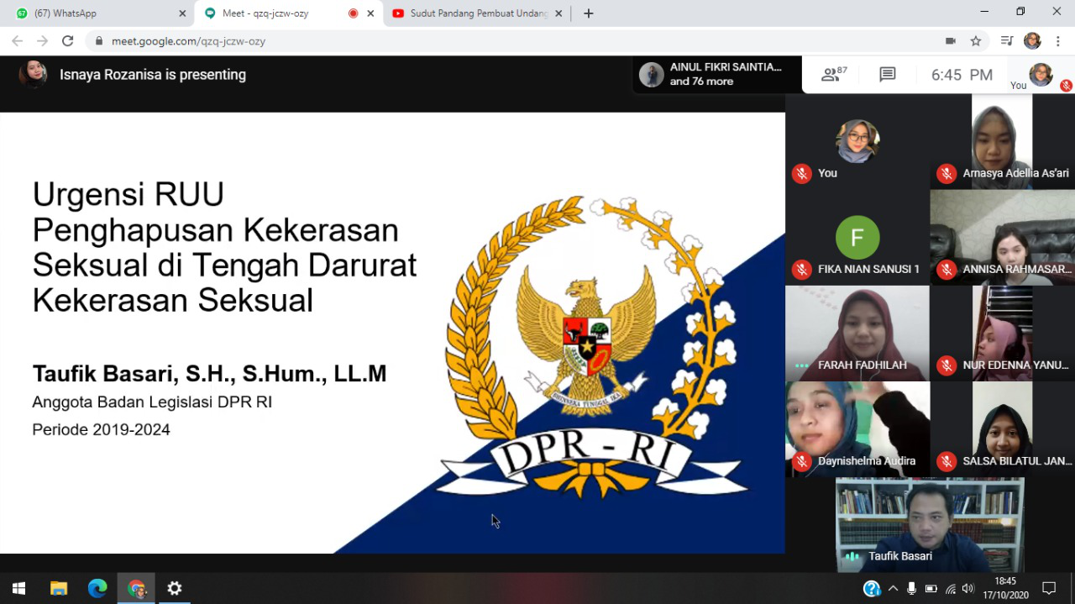Click the camera permission icon in address bar
The height and width of the screenshot is (604, 1075).
click(951, 40)
